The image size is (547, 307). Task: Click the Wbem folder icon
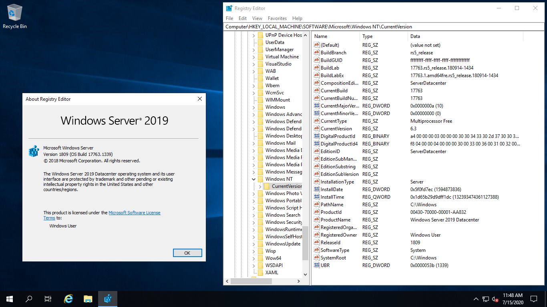pyautogui.click(x=260, y=86)
